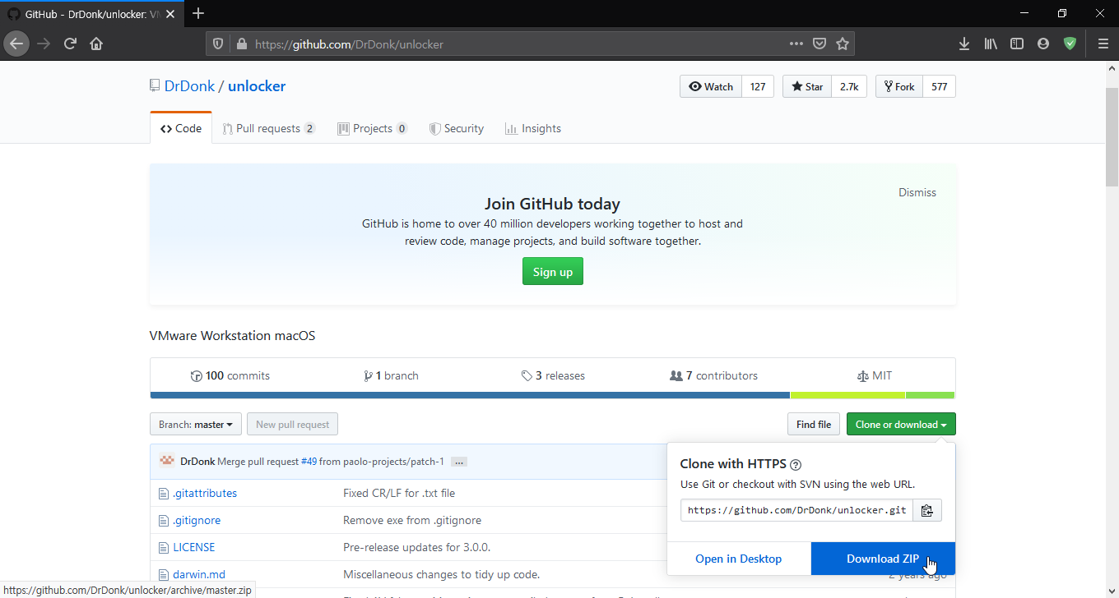The width and height of the screenshot is (1119, 598).
Task: View 100 commits
Action: pyautogui.click(x=230, y=375)
